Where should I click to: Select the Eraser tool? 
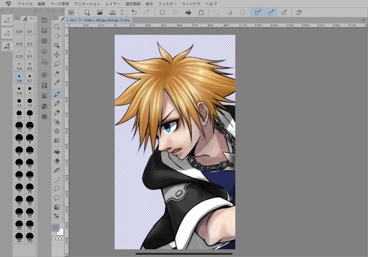click(57, 161)
